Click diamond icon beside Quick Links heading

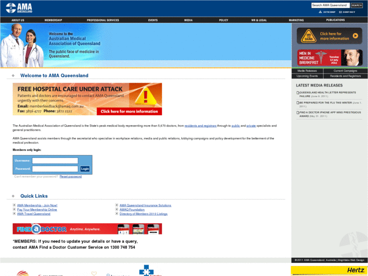[x=13, y=196]
